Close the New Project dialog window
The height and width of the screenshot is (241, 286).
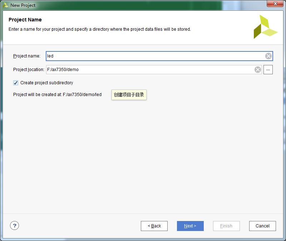tap(275, 4)
